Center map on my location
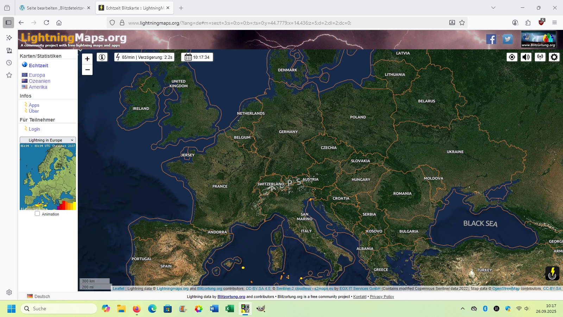Image resolution: width=563 pixels, height=317 pixels. [512, 57]
